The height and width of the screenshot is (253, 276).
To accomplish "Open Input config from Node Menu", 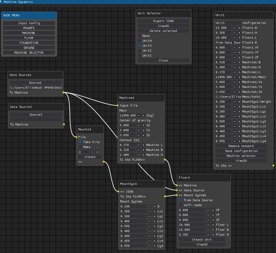I will [x=29, y=23].
